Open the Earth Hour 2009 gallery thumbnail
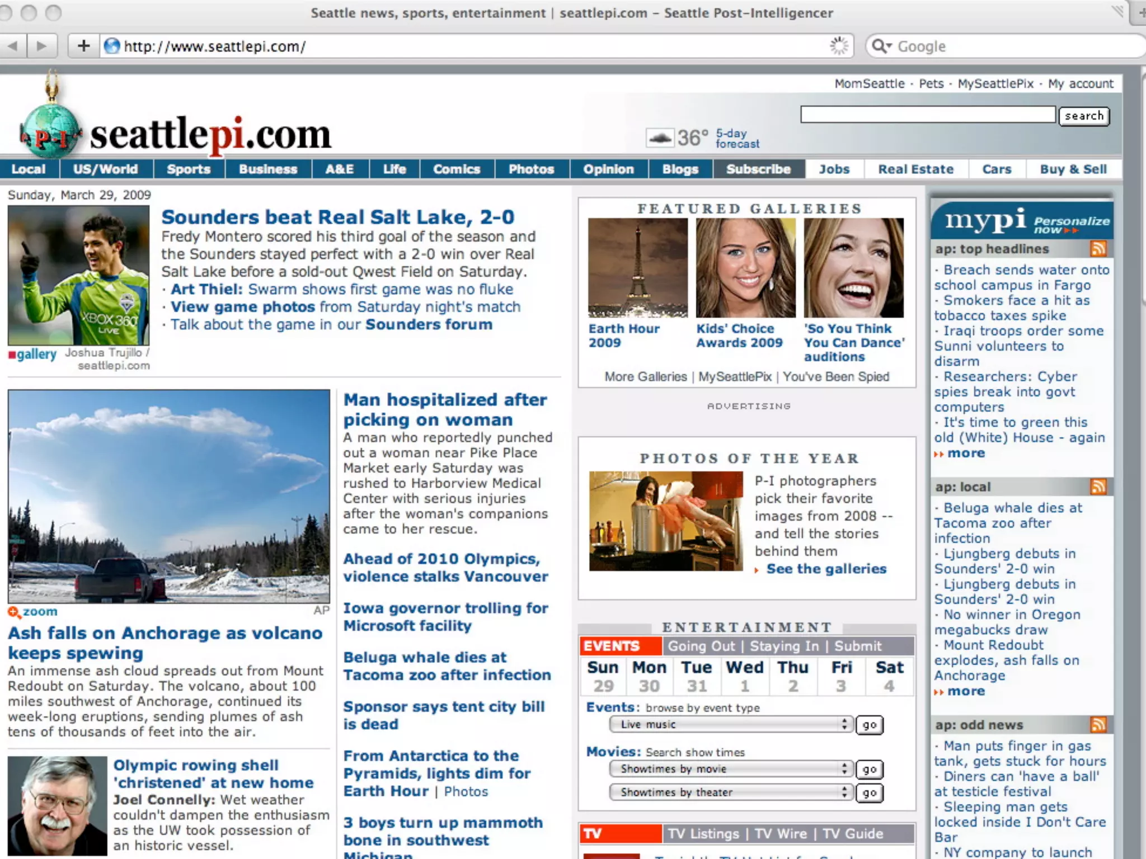1146x859 pixels. click(637, 268)
